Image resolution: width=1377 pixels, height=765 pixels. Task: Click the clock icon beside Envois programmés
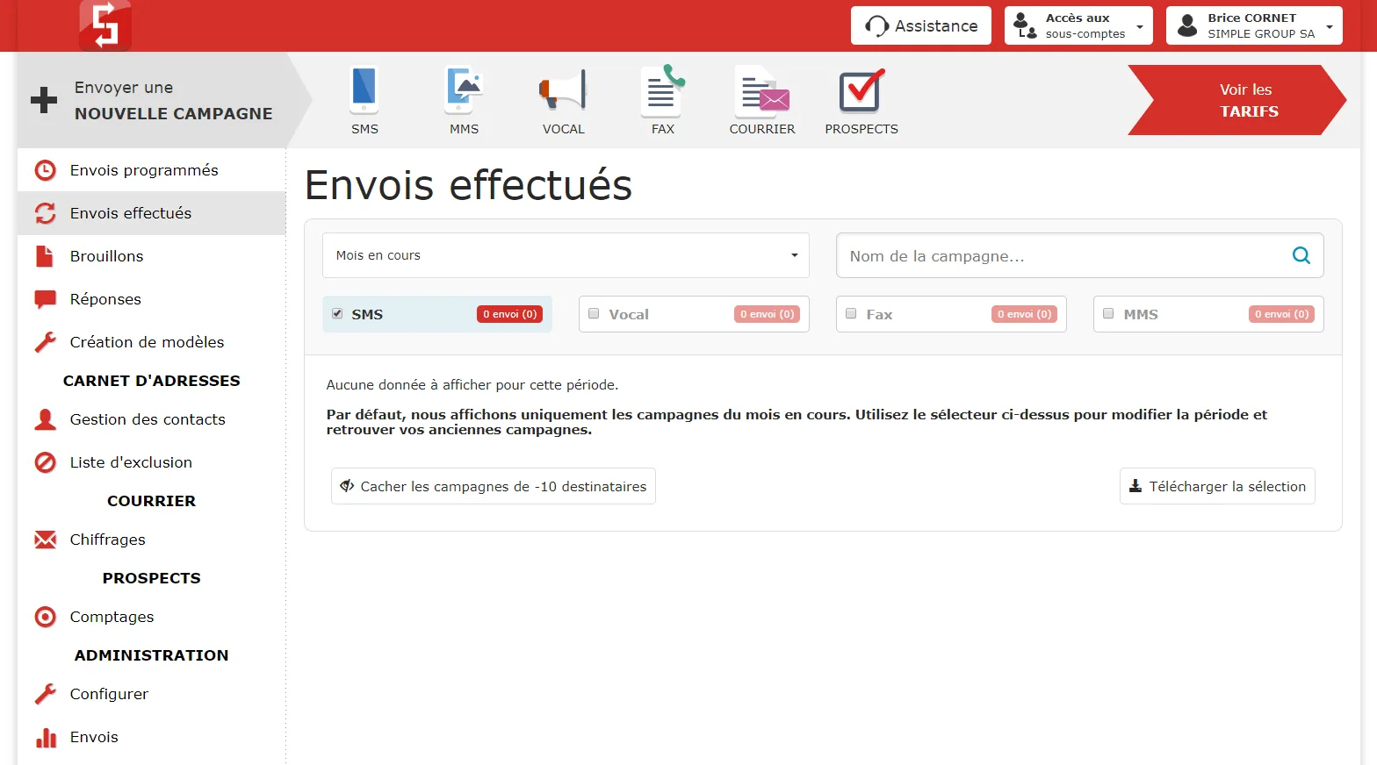[x=45, y=170]
